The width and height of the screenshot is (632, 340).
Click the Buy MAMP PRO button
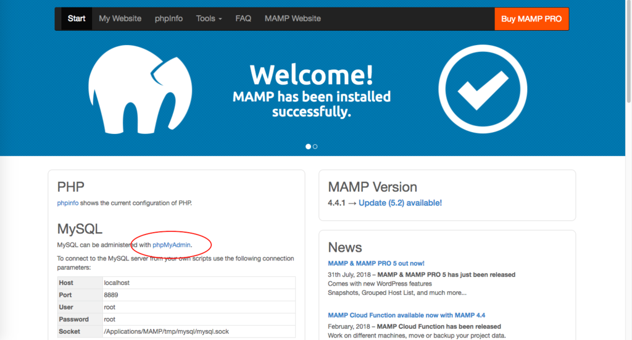point(531,19)
